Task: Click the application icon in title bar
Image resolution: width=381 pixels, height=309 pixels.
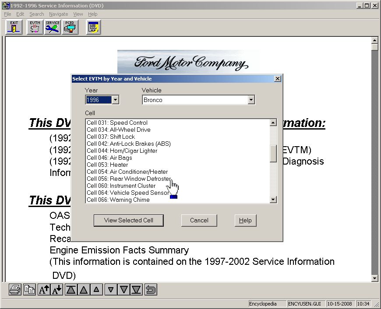Action: pos(6,5)
